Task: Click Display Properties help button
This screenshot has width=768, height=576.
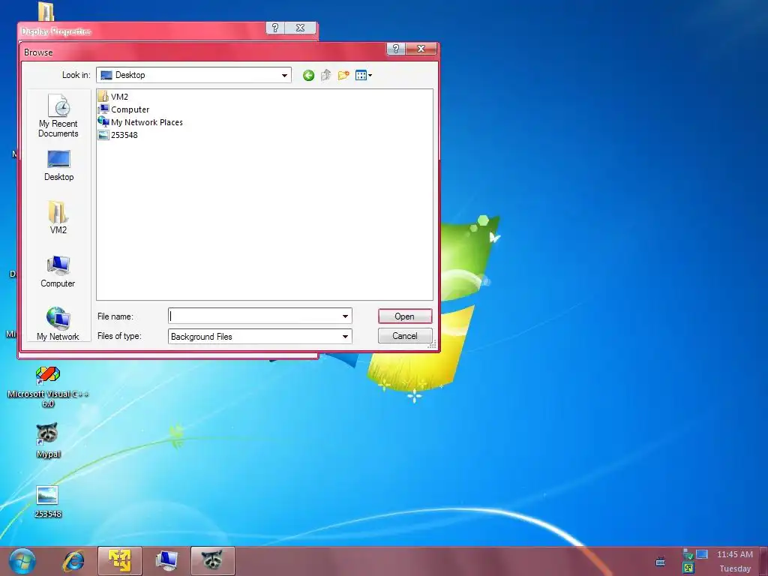Action: coord(275,28)
